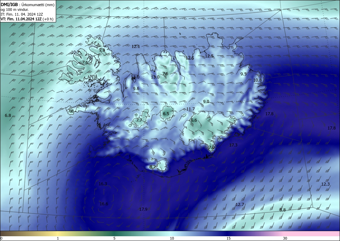Click the 9.6 value label
This screenshot has height=241, width=340.
pyautogui.click(x=136, y=89)
